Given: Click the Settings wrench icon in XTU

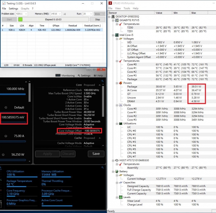Looking at the screenshot, I should click(79, 75).
